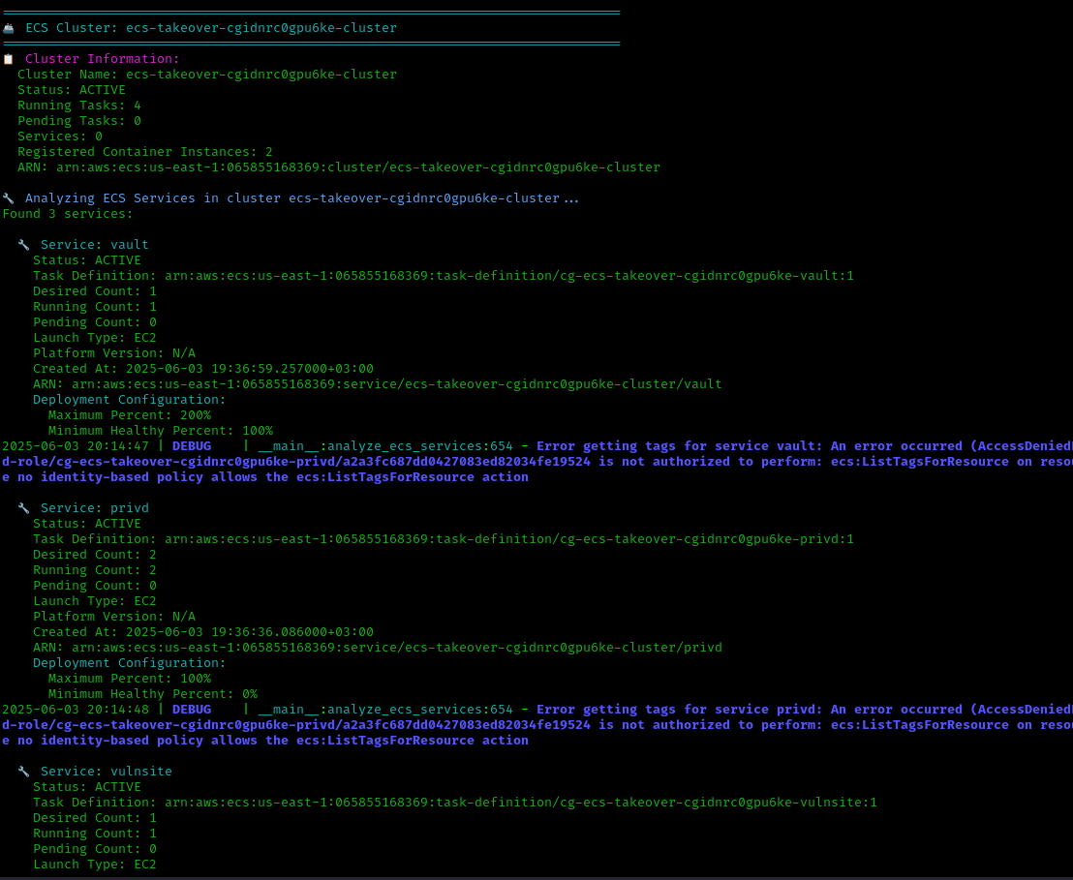This screenshot has height=880, width=1073.
Task: Click vault 'Created At: 2025-06-03 19:36:59' line
Action: pos(203,369)
